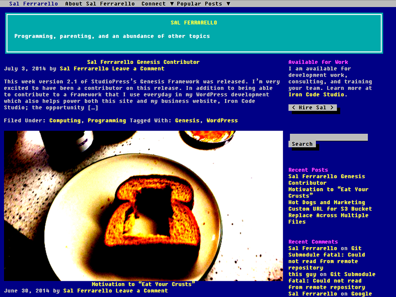Expand the Popular Posts dropdown menu
The image size is (396, 297).
(203, 4)
